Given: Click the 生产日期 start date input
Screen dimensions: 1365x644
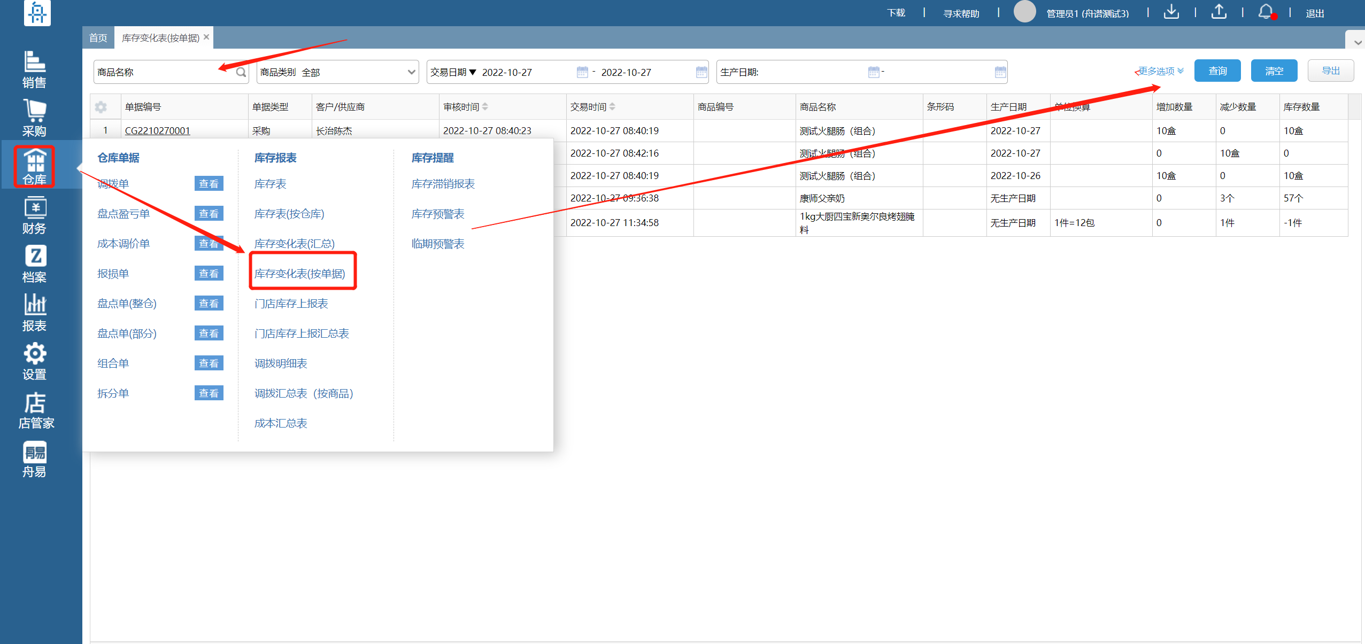Looking at the screenshot, I should coord(813,72).
